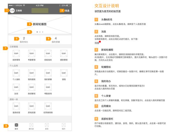Open 消息 messages in the phone header

tap(67, 11)
